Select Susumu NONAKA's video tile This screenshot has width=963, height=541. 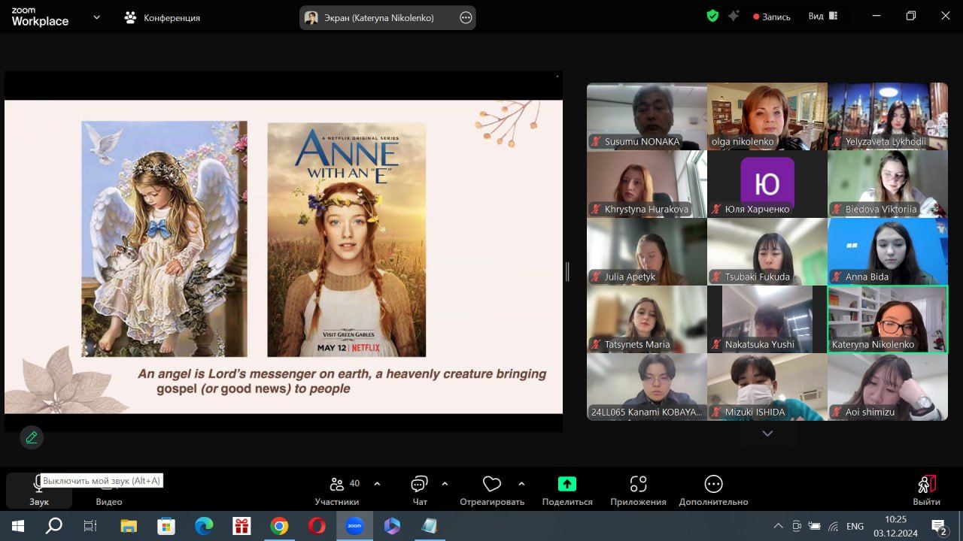(647, 116)
